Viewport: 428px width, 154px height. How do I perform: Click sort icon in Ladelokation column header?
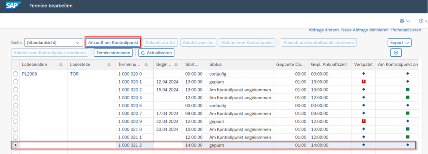[61, 65]
